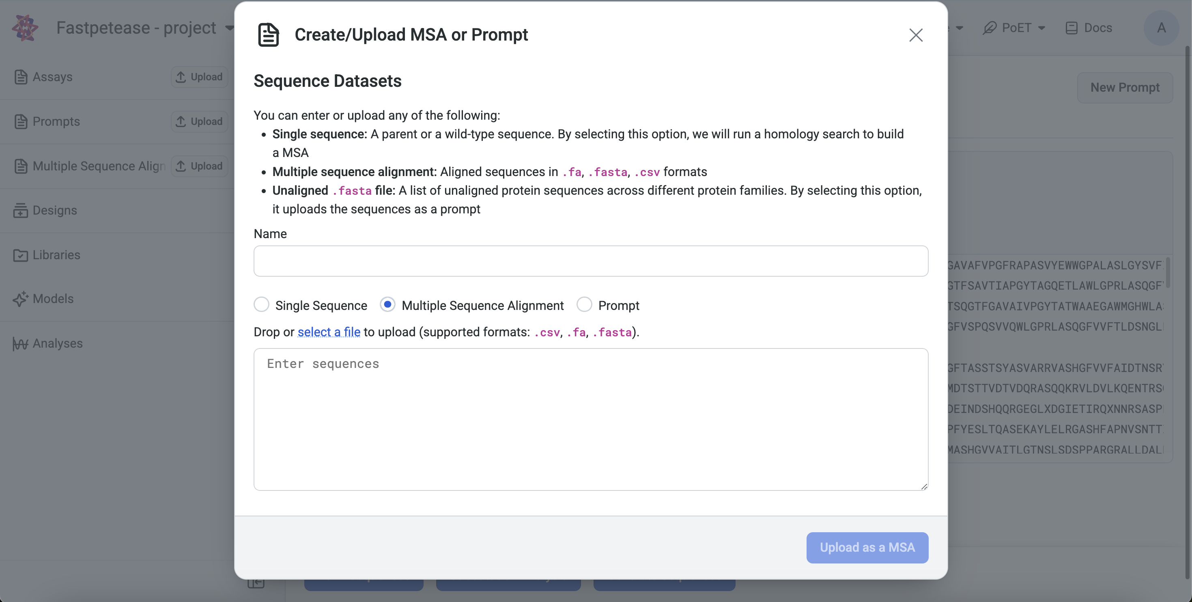Click the Upload as a MSA button
The image size is (1192, 602).
click(867, 548)
